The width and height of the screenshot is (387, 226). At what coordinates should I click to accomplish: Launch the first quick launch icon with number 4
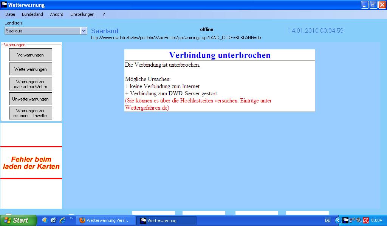tap(45, 220)
